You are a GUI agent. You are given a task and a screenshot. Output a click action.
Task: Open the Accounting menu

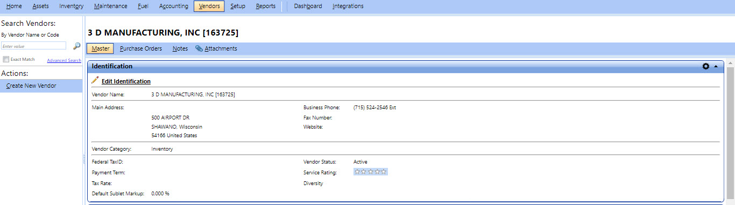coord(174,6)
